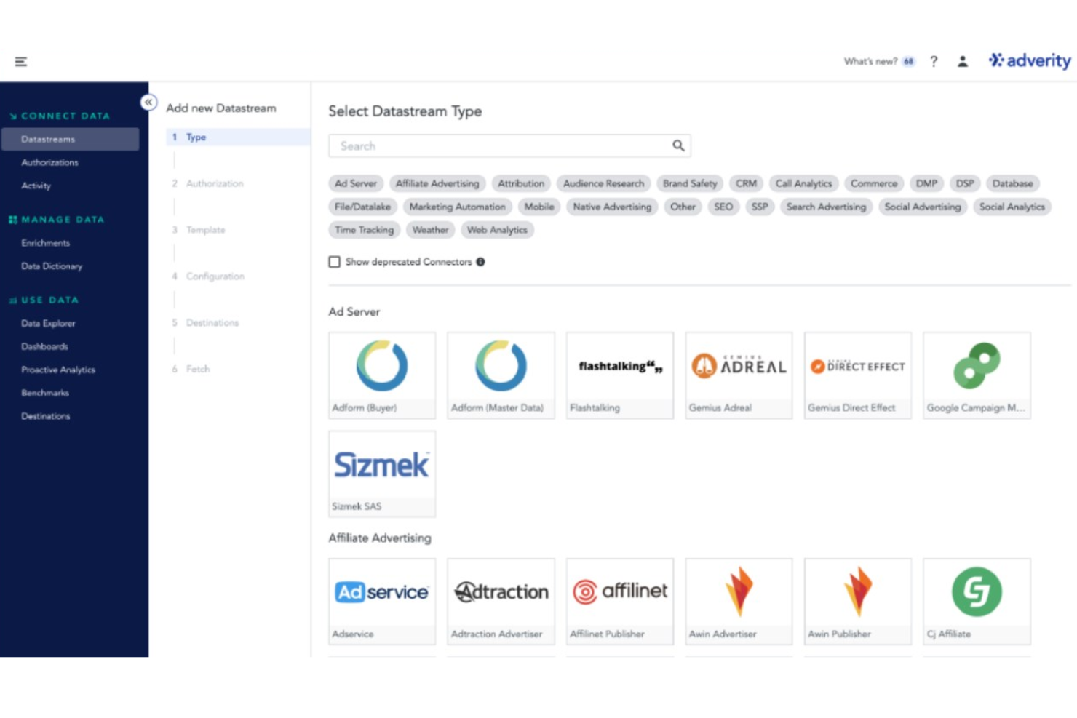The image size is (1077, 718).
Task: Select the Gemius Direct Effect connector
Action: click(x=858, y=375)
